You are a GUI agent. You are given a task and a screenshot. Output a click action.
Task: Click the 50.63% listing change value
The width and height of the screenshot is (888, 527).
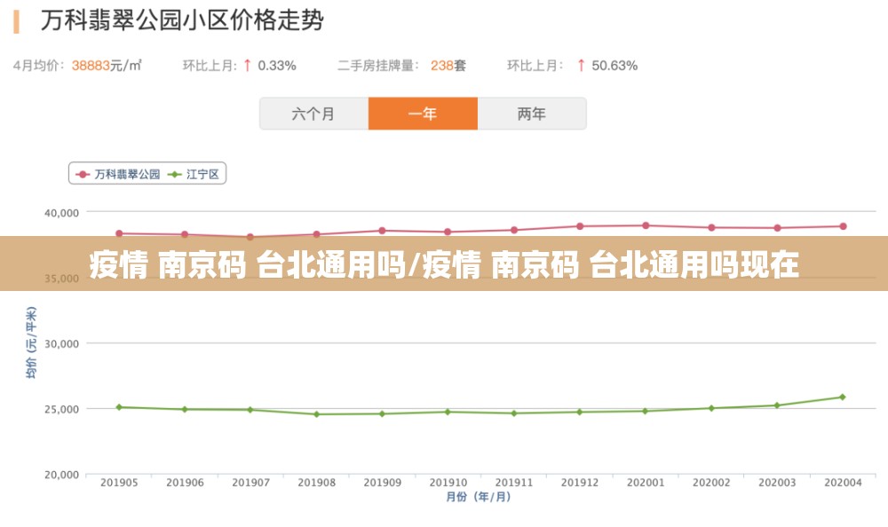tap(614, 66)
